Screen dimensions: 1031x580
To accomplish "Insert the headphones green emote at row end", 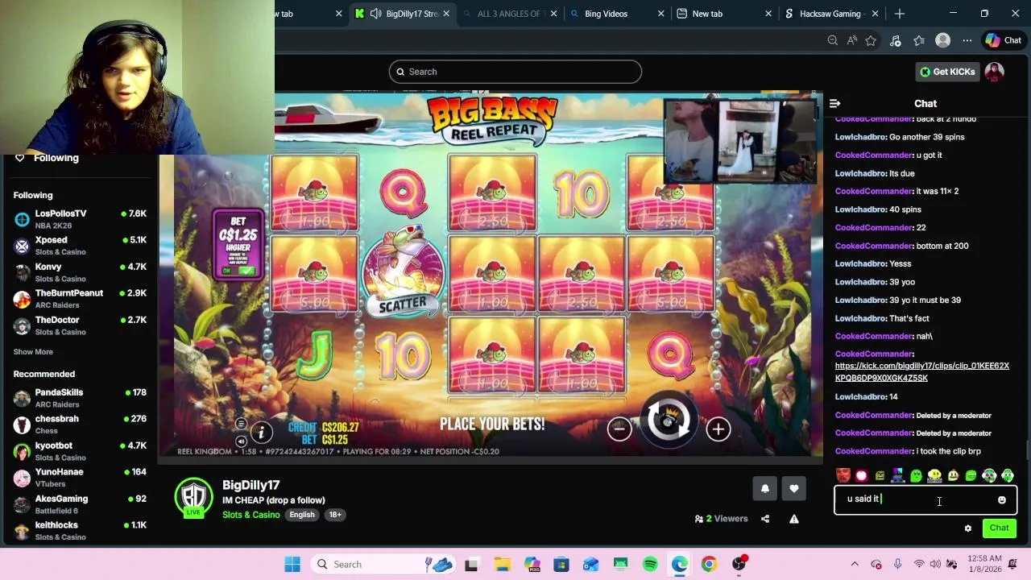I will (x=1008, y=475).
